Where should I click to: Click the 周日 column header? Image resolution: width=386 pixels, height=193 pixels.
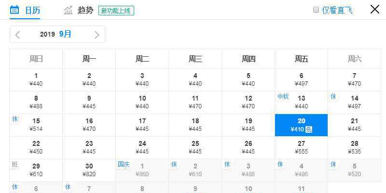tap(36, 59)
